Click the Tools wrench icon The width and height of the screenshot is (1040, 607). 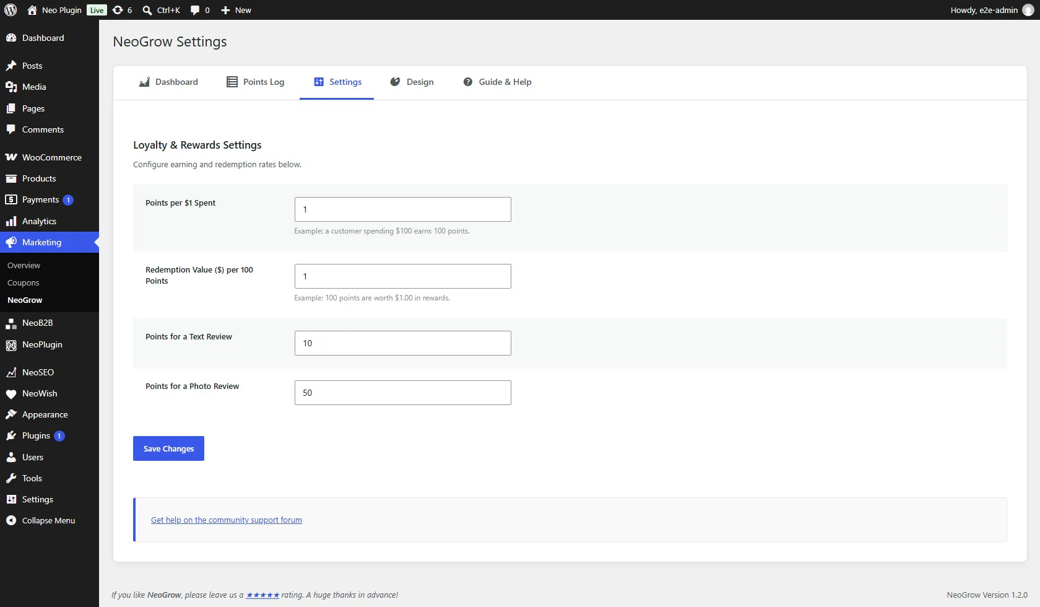pyautogui.click(x=11, y=478)
